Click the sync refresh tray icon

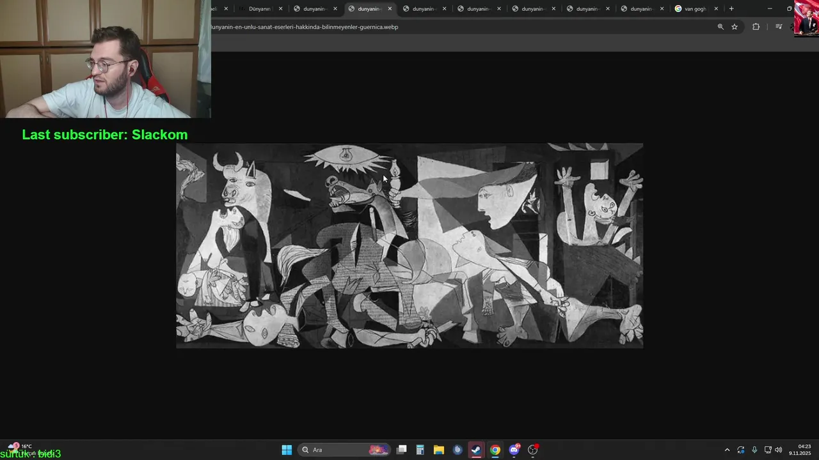[741, 450]
